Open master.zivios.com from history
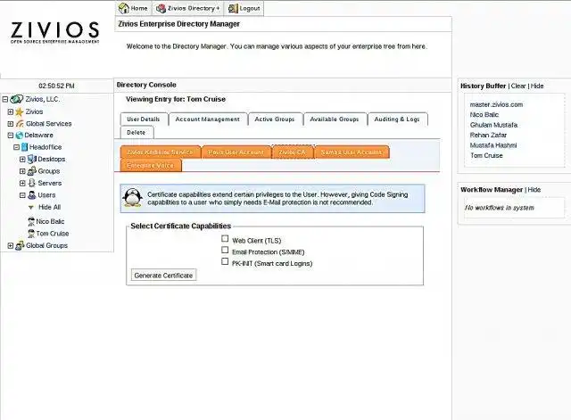571x420 pixels. [496, 104]
